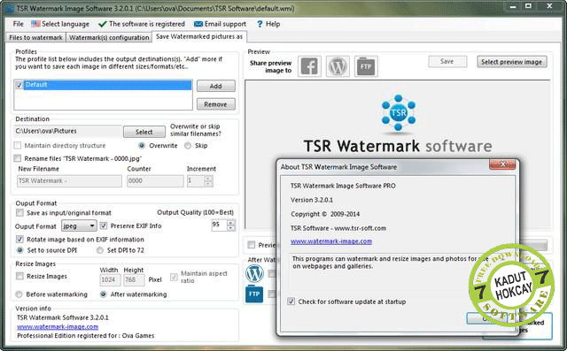
Task: Open the Ouput Format jpeg dropdown
Action: (79, 225)
